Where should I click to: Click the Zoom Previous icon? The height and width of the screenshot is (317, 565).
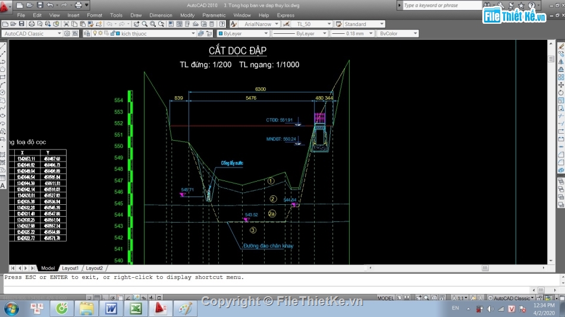pyautogui.click(x=161, y=24)
